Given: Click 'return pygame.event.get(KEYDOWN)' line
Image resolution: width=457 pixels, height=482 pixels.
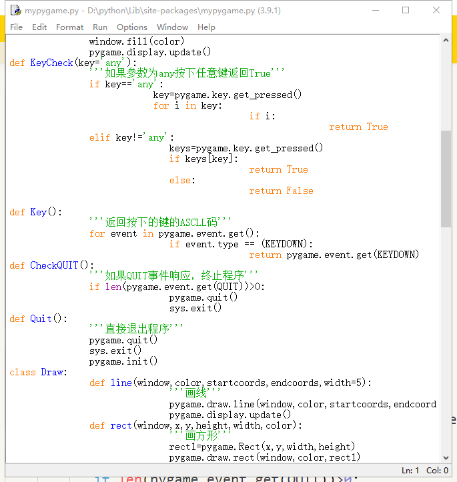Looking at the screenshot, I should click(334, 255).
